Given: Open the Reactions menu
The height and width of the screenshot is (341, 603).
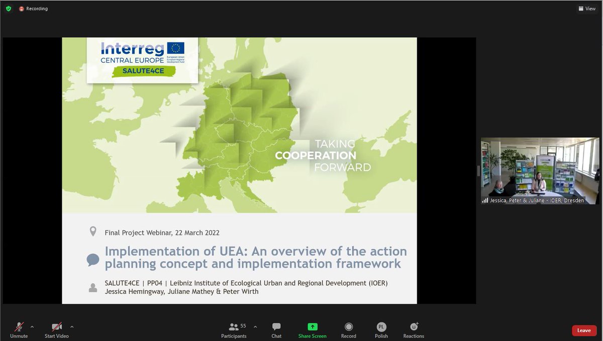Looking at the screenshot, I should point(414,330).
